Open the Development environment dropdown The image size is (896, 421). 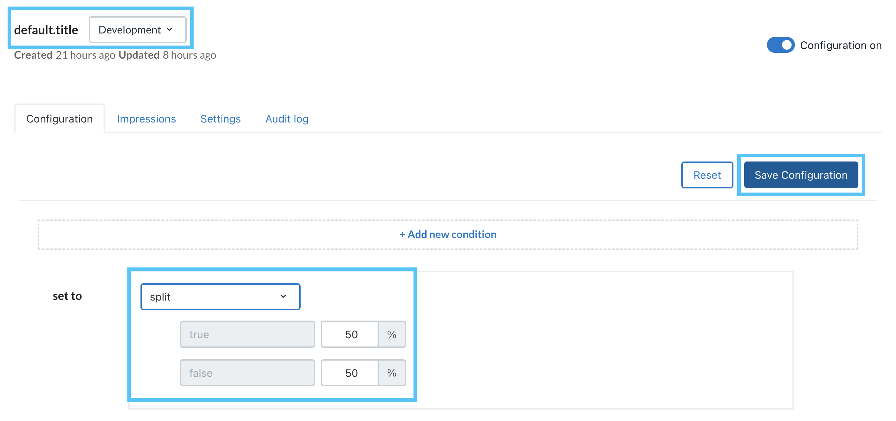137,30
